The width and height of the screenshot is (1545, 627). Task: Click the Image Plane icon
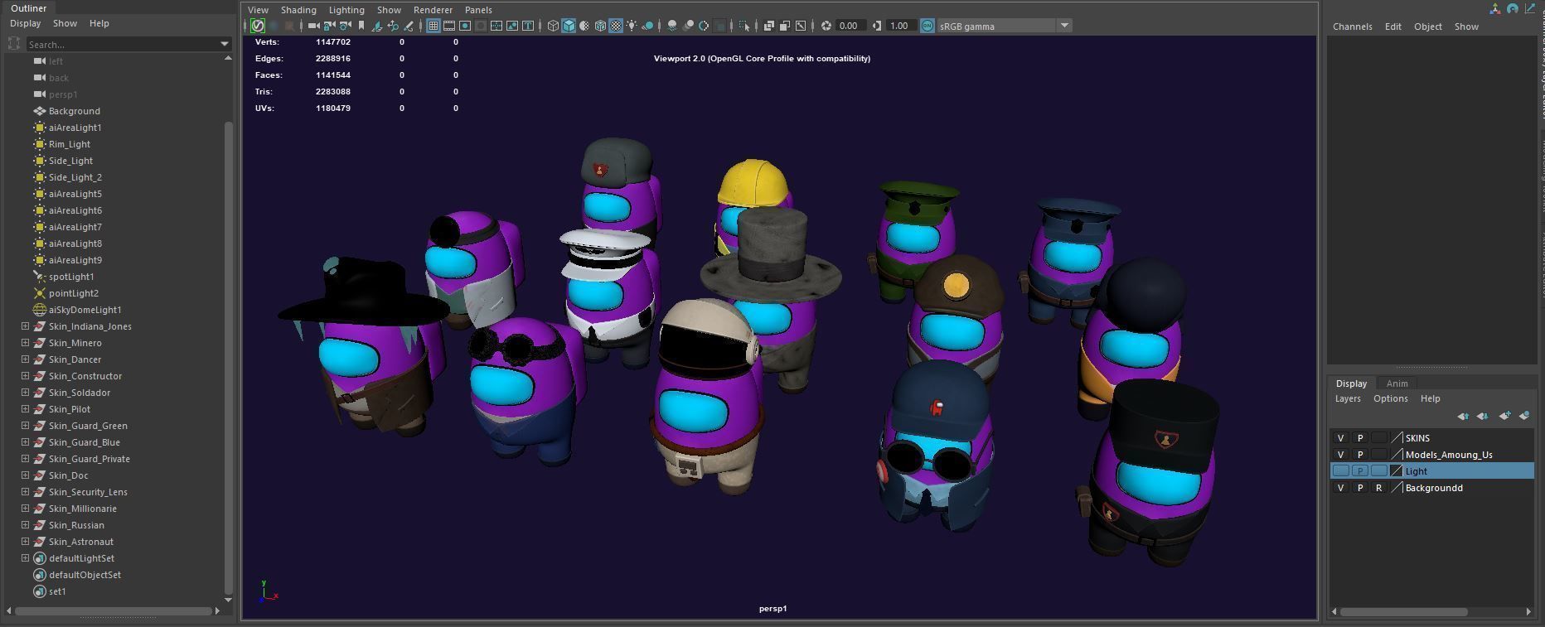[x=376, y=26]
